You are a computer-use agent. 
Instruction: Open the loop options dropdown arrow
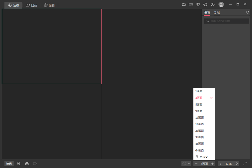[189, 164]
